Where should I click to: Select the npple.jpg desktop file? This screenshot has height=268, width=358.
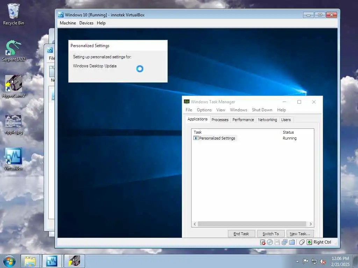tap(14, 124)
